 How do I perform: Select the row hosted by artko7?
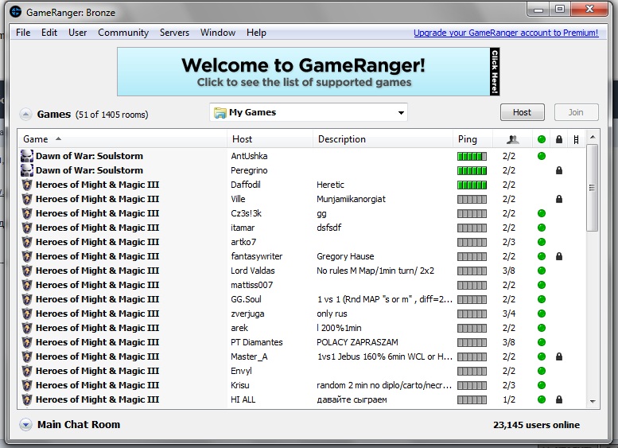(x=302, y=242)
